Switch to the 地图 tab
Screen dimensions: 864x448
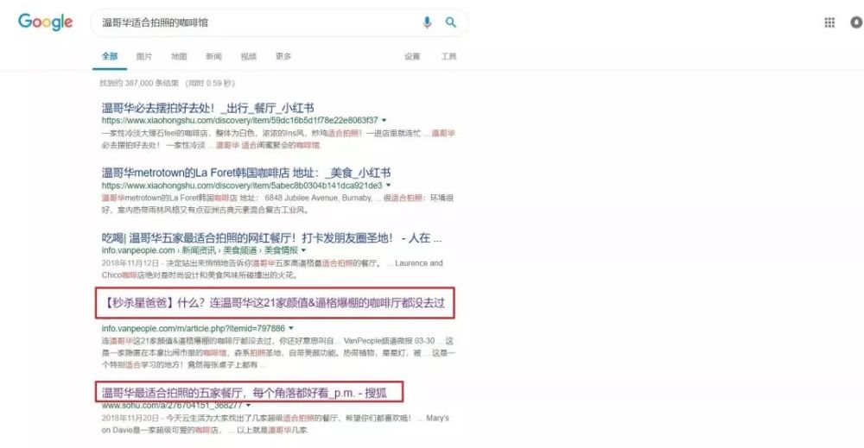179,56
